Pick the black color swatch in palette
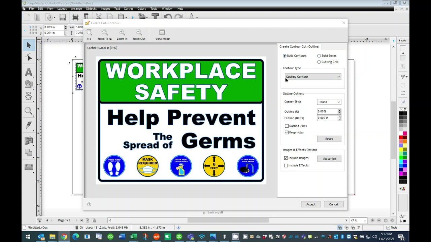Viewport: 431px width, 242px height. pos(401,113)
